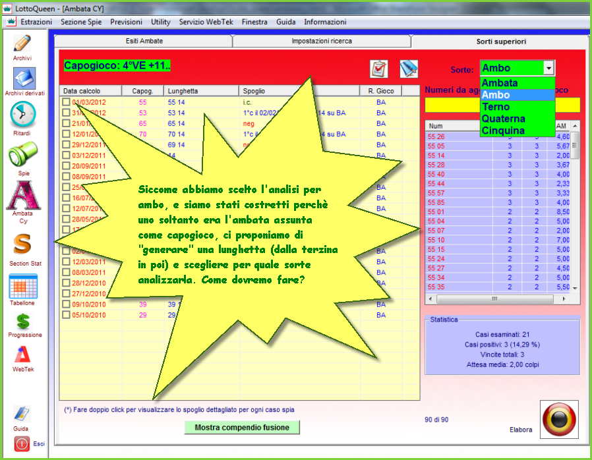
Task: Tick the checkbox for 08/03/2011
Action: (x=66, y=272)
